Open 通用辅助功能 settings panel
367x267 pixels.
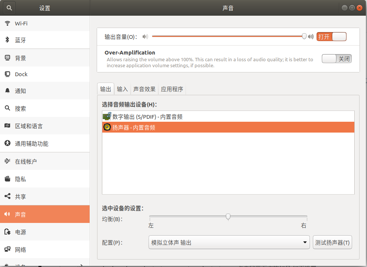coord(45,143)
